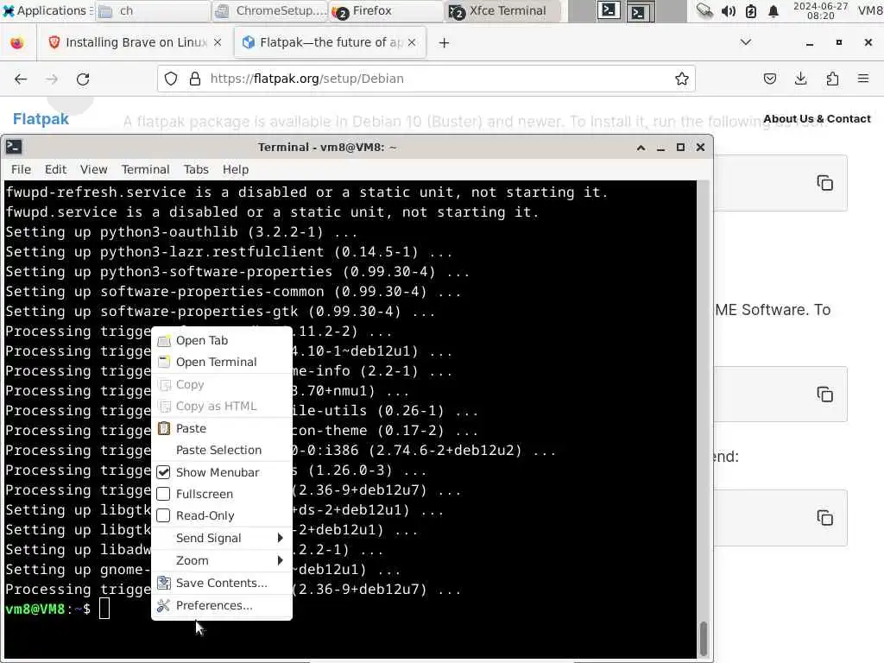Click the tracking protection shield icon

coord(171,79)
